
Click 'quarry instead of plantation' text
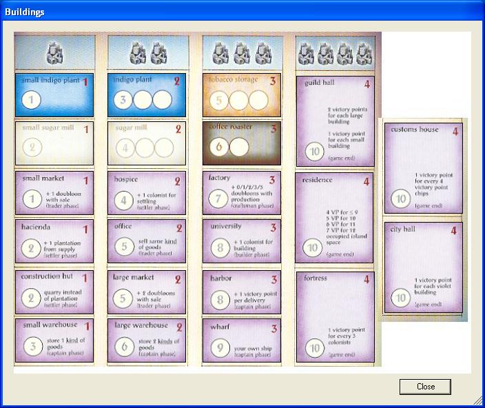(x=63, y=295)
